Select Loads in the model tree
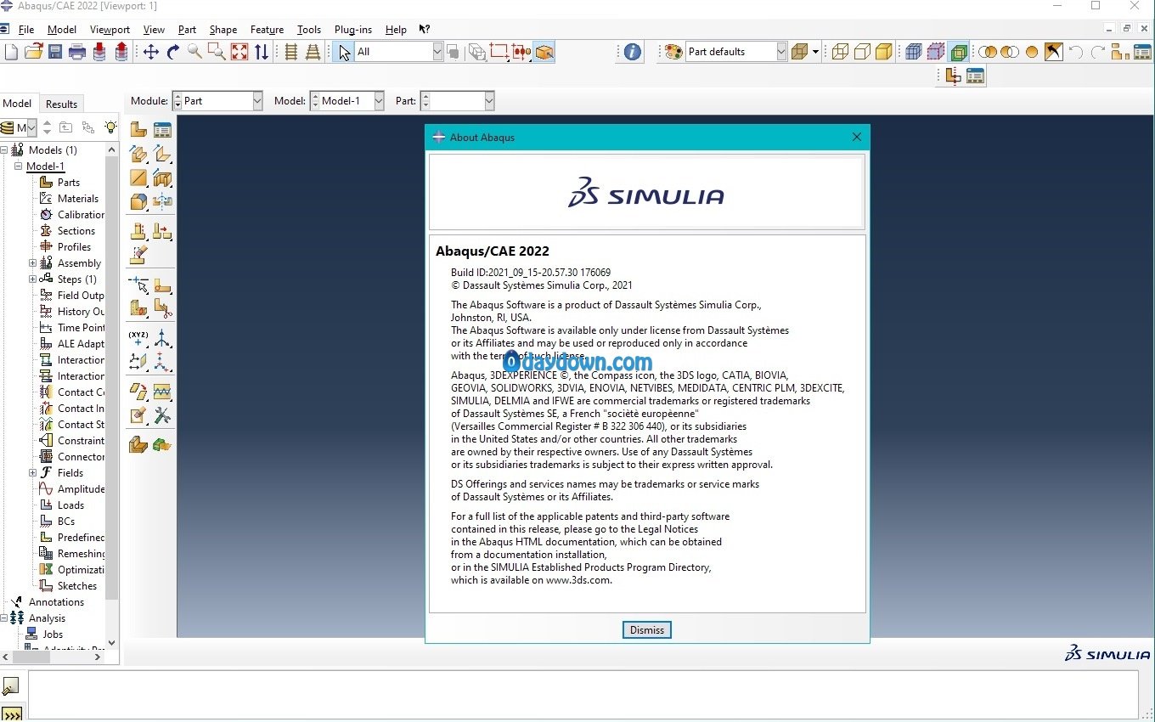 pos(70,505)
